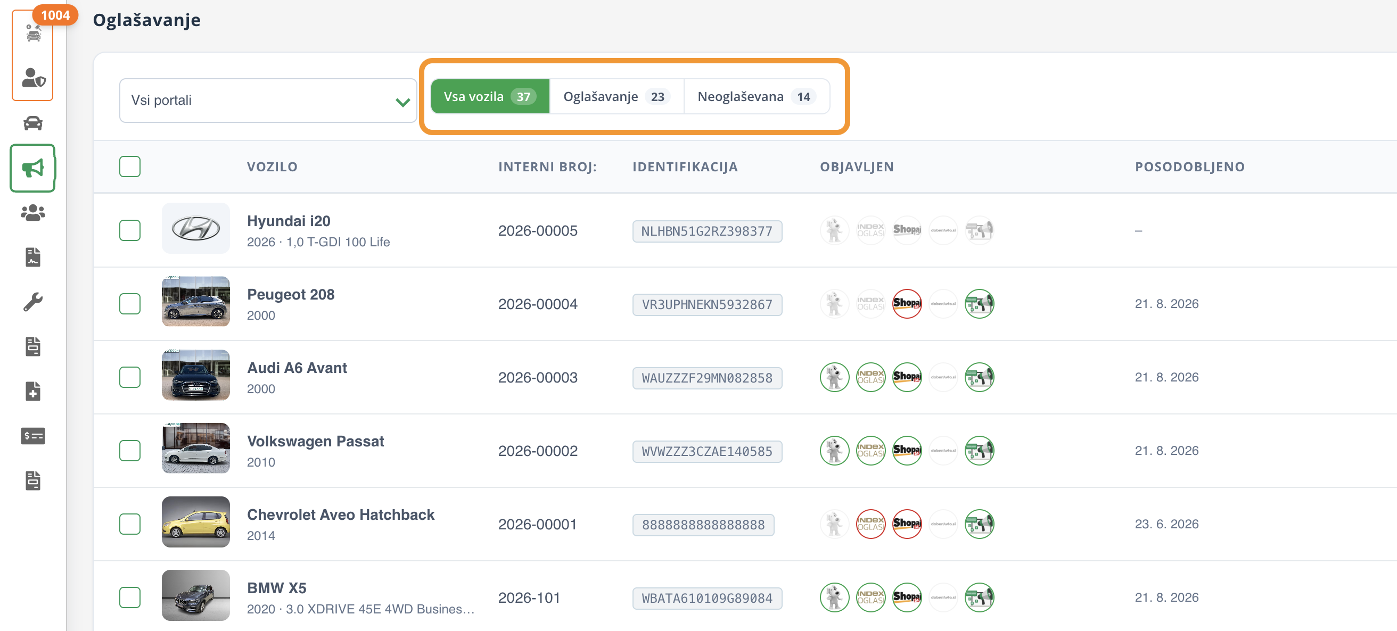Open the Peugeot 208 vehicle link
Viewport: 1397px width, 631px height.
pos(291,294)
